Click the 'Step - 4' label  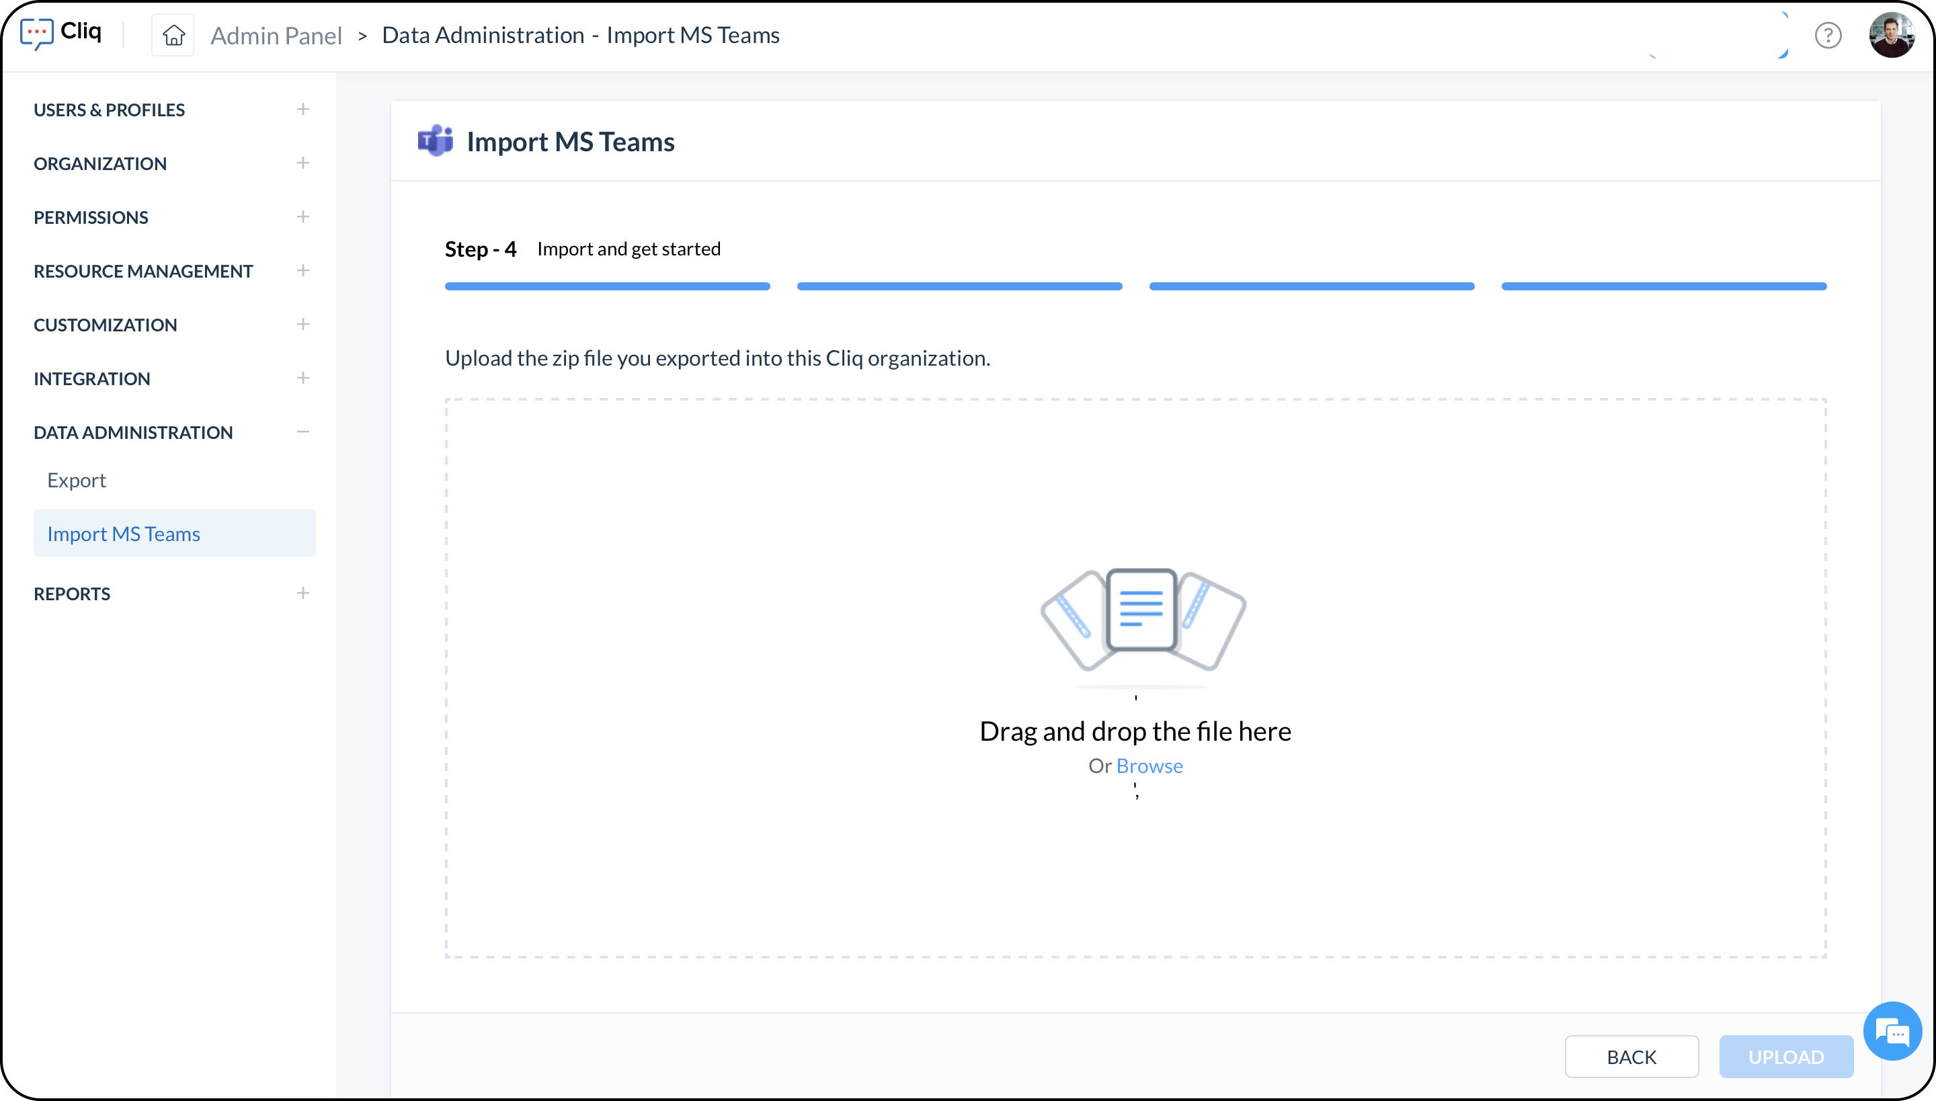tap(480, 249)
